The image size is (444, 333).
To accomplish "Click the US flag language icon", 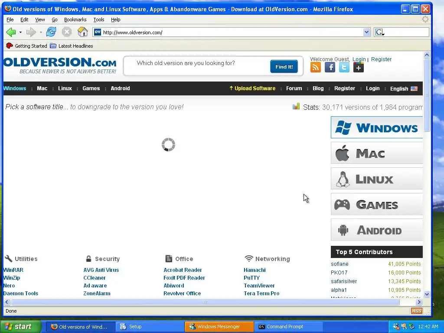I will point(414,88).
